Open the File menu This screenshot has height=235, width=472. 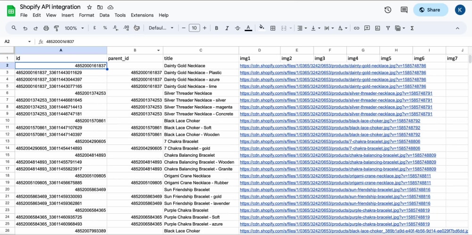click(24, 15)
